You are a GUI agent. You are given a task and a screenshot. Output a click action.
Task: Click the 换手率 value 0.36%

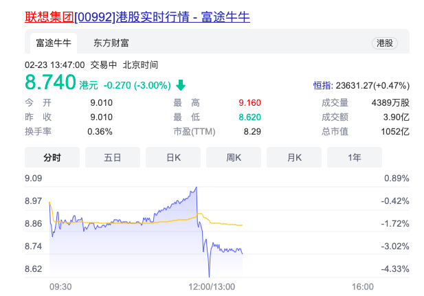point(100,132)
